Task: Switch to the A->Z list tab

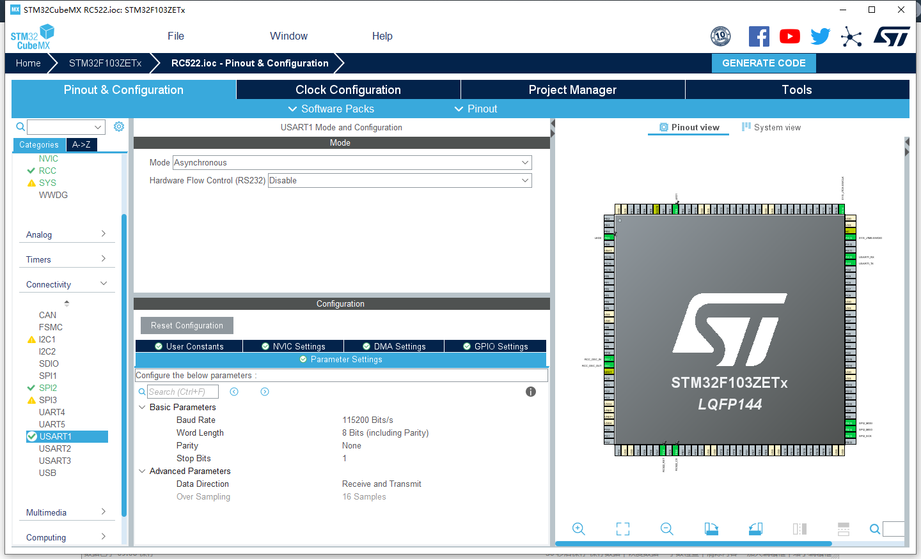Action: click(81, 145)
